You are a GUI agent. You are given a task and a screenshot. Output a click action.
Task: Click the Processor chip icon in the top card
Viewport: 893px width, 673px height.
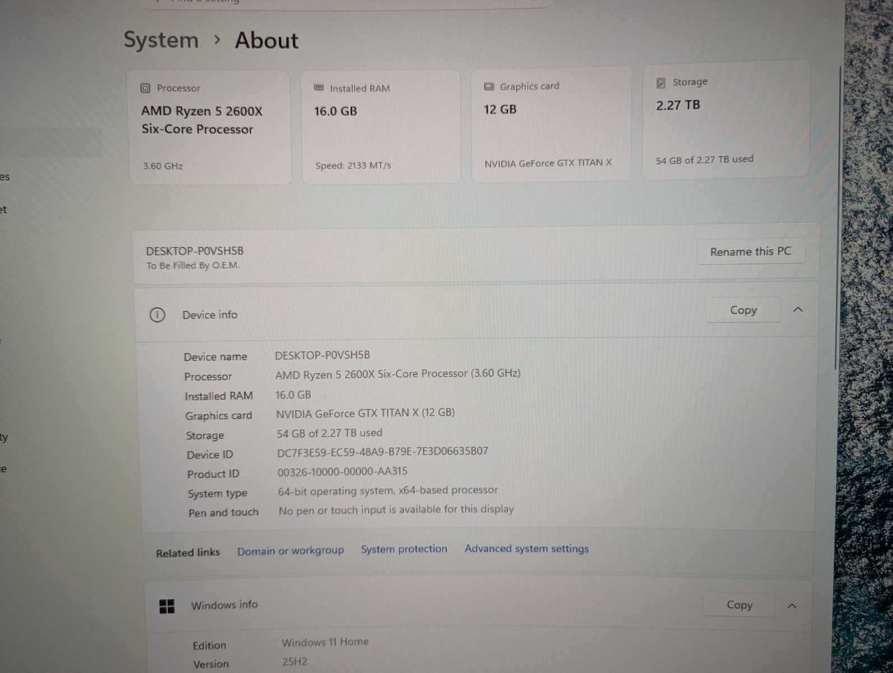(x=145, y=88)
